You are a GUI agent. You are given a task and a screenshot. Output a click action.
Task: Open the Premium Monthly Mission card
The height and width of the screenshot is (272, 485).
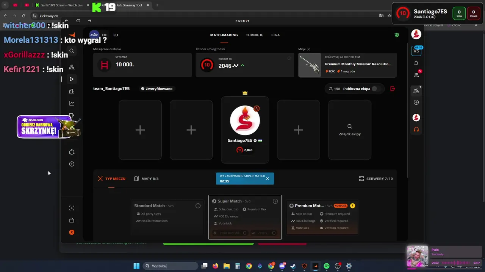pyautogui.click(x=347, y=65)
